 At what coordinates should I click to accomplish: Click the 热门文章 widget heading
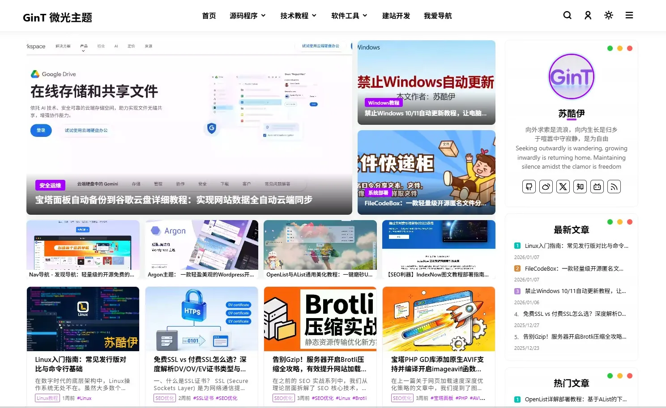tap(572, 383)
